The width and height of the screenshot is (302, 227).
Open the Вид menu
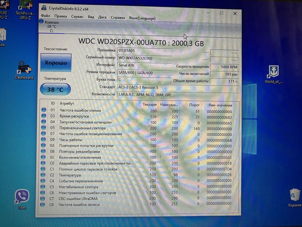(x=91, y=17)
